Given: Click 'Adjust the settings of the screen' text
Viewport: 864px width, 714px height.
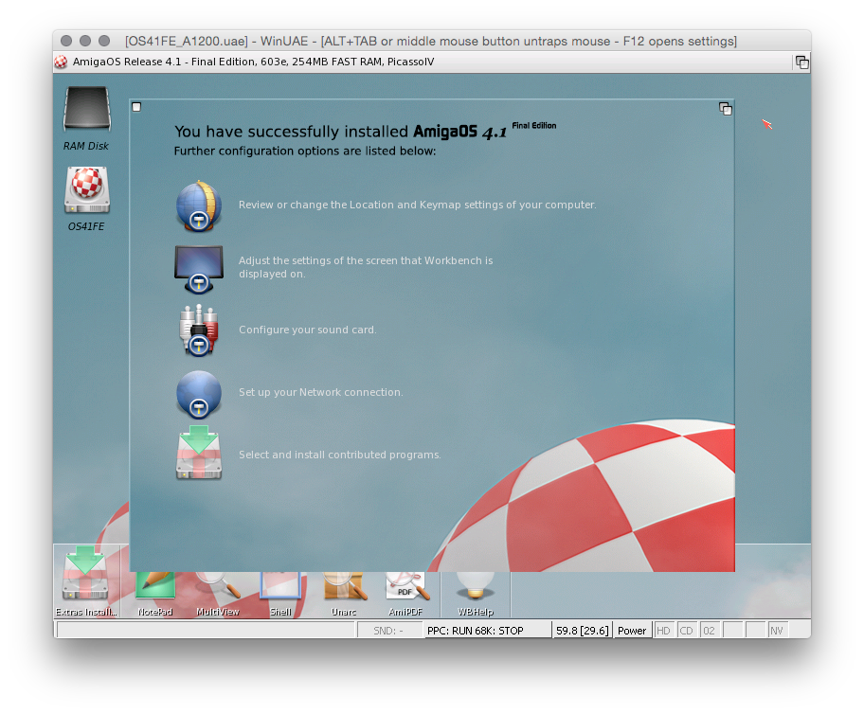Looking at the screenshot, I should point(366,267).
